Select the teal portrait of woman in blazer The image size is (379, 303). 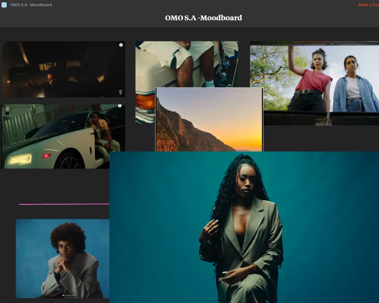(x=244, y=227)
